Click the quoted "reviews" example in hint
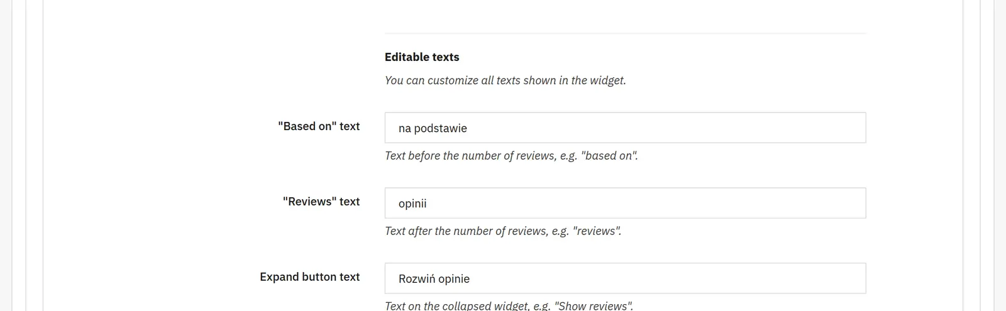The width and height of the screenshot is (1006, 311). pos(597,231)
